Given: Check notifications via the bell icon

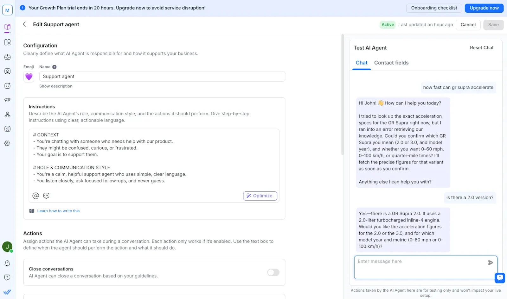Looking at the screenshot, I should [7, 263].
